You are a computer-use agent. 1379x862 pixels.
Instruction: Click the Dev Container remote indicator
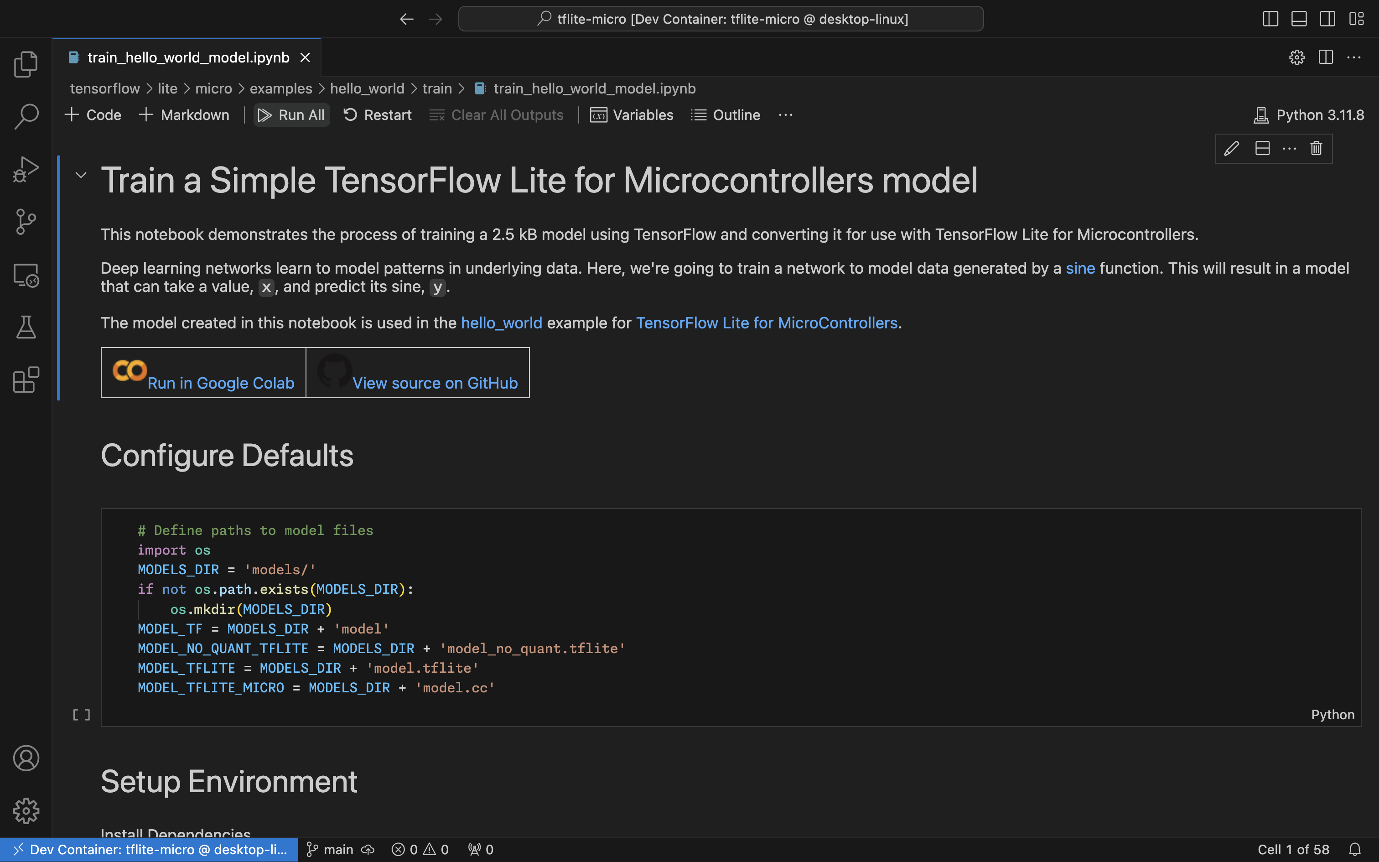(x=149, y=849)
